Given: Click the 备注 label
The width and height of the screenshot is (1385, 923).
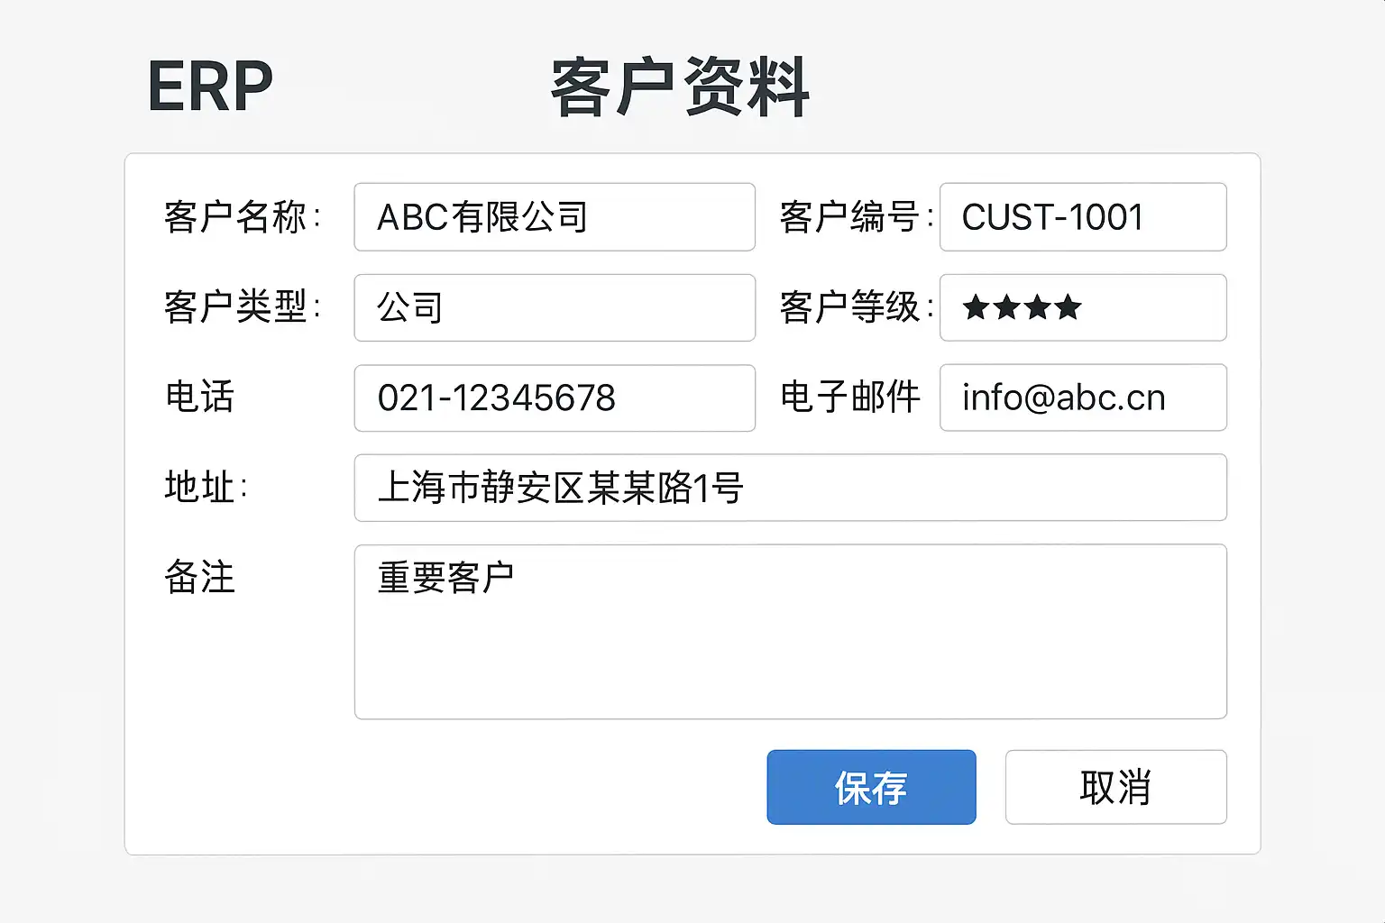Looking at the screenshot, I should pos(200,578).
